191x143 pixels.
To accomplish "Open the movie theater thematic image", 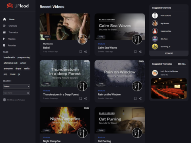I will [169, 89].
